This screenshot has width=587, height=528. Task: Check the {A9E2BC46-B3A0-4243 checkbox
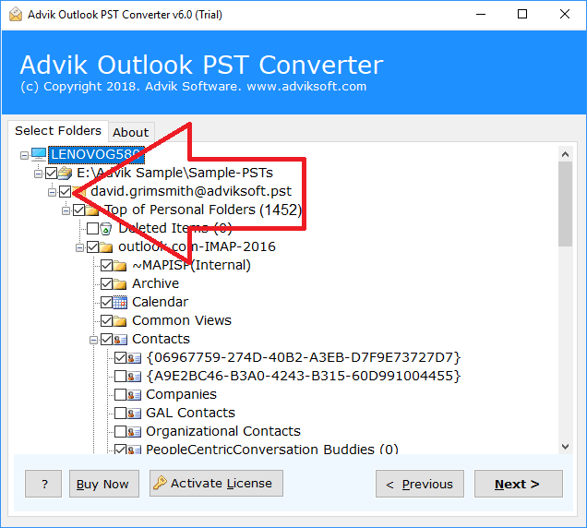[120, 377]
